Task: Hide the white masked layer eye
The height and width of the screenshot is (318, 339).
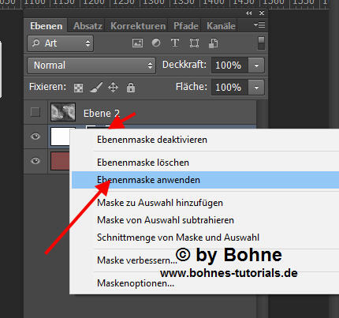Action: pos(35,137)
